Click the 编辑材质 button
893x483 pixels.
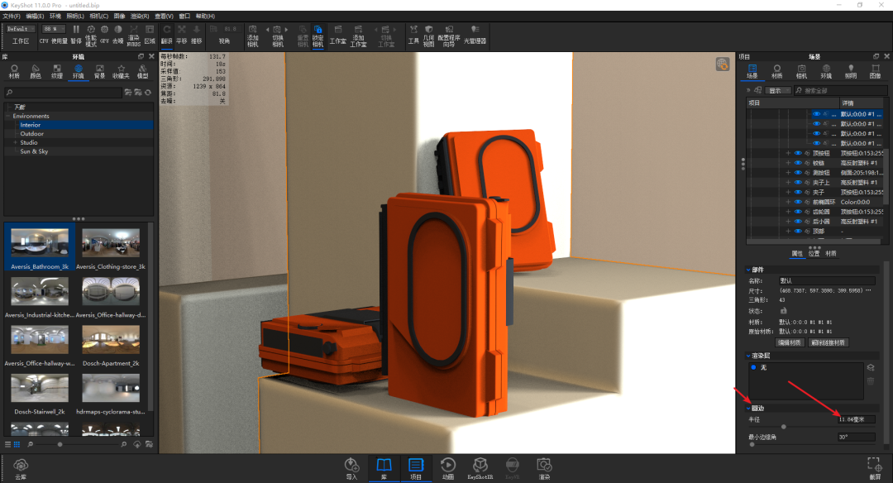pyautogui.click(x=790, y=342)
